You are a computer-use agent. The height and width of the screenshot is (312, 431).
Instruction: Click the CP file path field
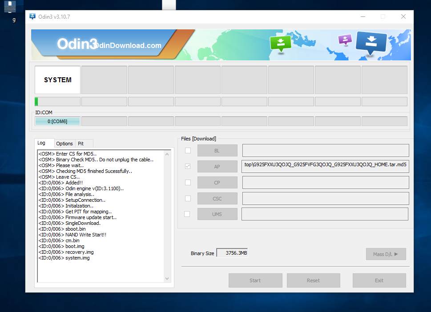coord(326,182)
